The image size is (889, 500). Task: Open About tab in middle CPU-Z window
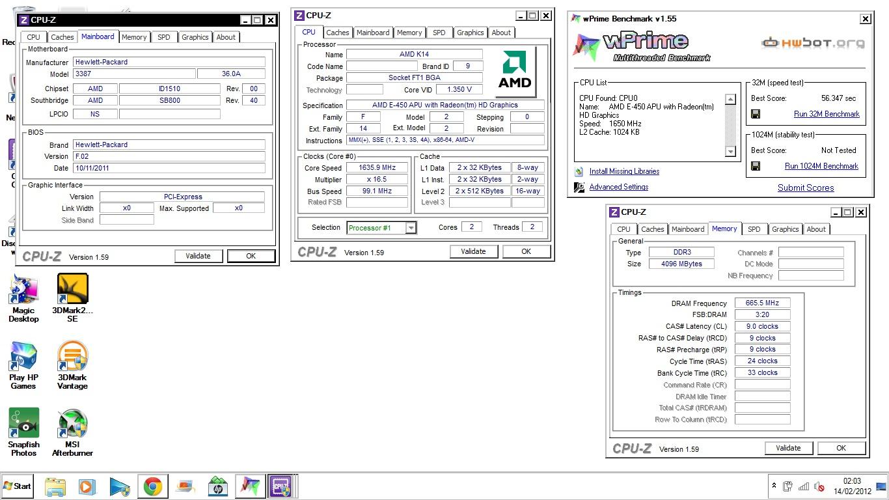pos(501,33)
